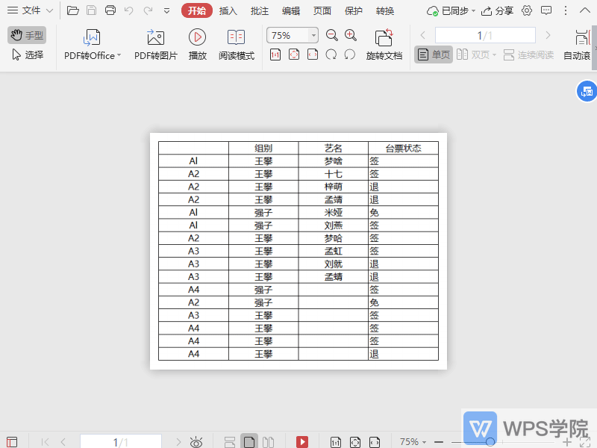This screenshot has width=597, height=448.
Task: Select continuous view in status bar
Action: pos(230,442)
